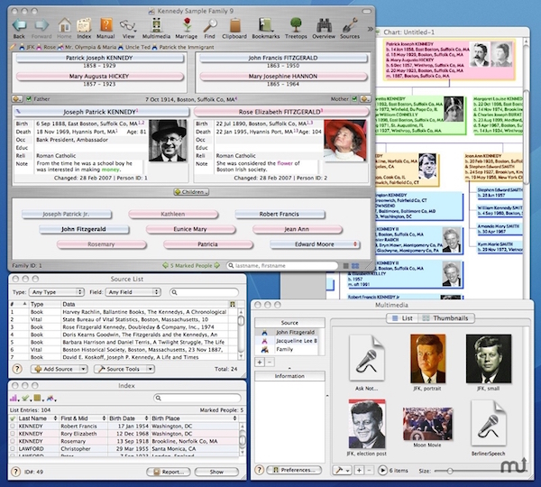
Task: Open the Field dropdown in Source List
Action: (133, 291)
